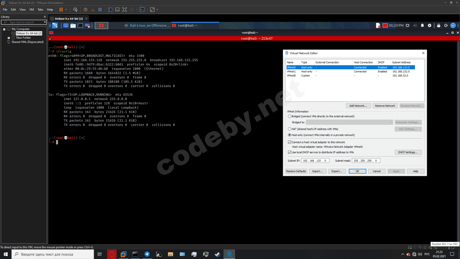The width and height of the screenshot is (460, 259).
Task: Click the Subnet IP field
Action: pyautogui.click(x=315, y=161)
